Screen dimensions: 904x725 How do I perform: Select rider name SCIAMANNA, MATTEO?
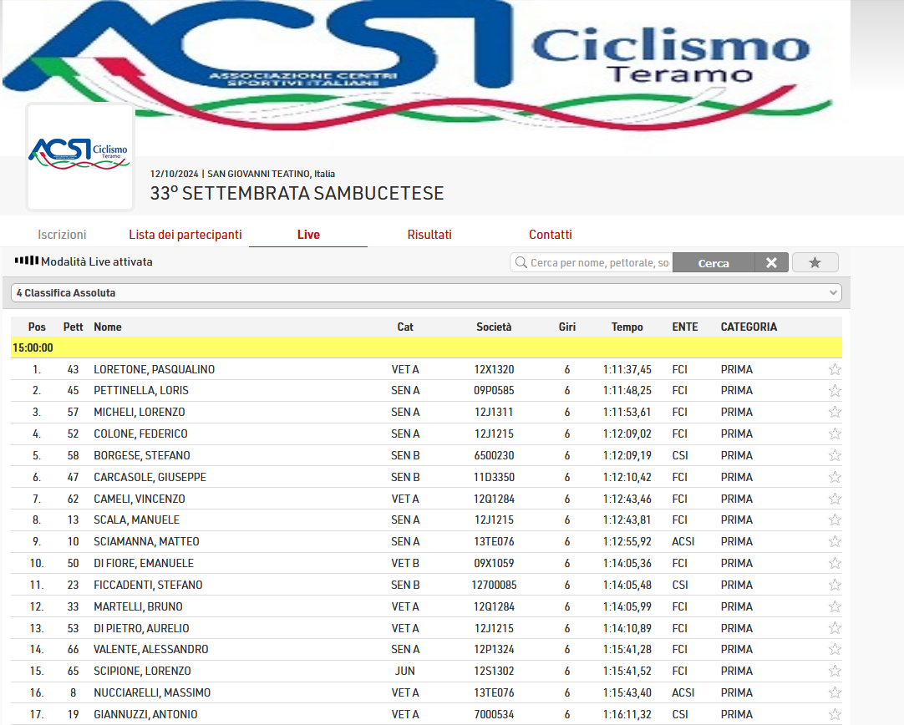(146, 542)
